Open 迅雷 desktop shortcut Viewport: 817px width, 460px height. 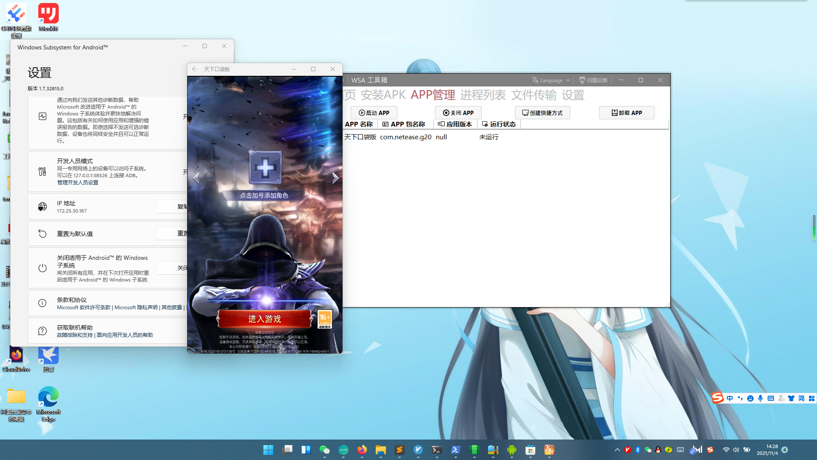(x=48, y=359)
